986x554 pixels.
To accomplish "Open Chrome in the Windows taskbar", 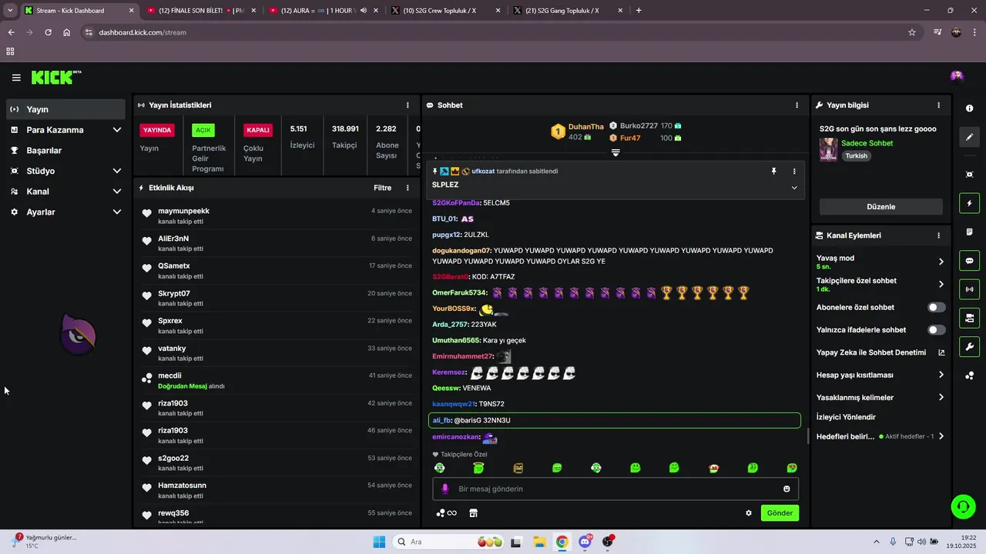I will [562, 542].
